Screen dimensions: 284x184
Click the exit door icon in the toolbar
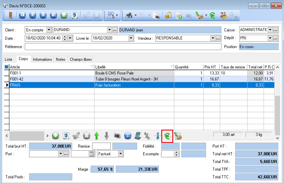pyautogui.click(x=10, y=15)
